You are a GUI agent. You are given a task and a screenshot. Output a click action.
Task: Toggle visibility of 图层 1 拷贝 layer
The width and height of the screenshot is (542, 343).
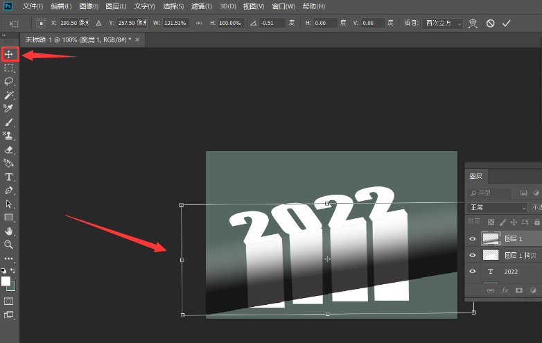tap(473, 255)
